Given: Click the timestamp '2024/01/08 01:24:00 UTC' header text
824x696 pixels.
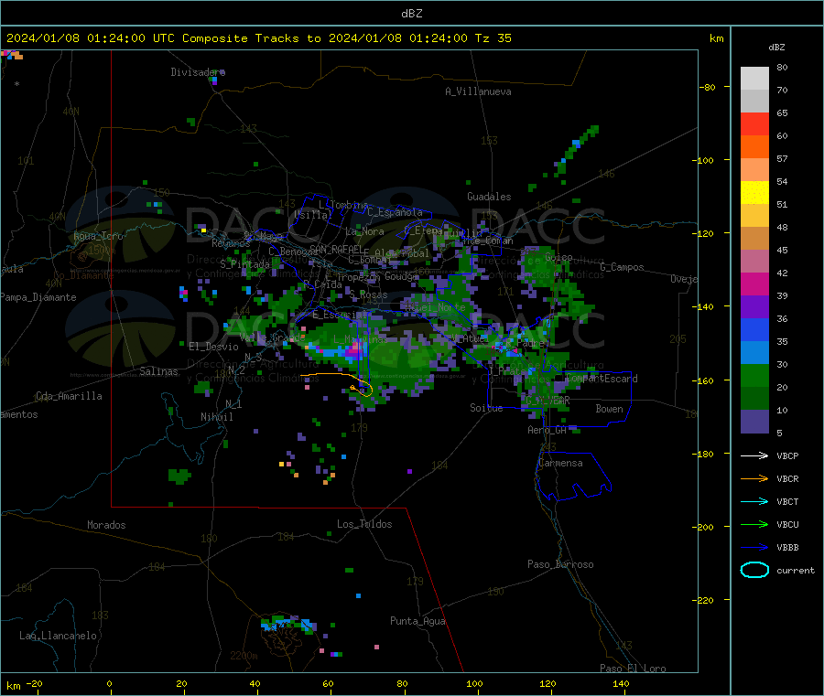Looking at the screenshot, I should point(91,38).
